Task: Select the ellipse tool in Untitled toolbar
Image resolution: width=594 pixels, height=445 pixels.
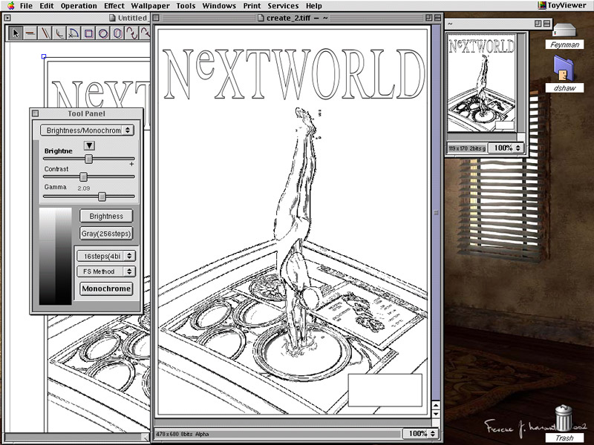Action: tap(117, 33)
